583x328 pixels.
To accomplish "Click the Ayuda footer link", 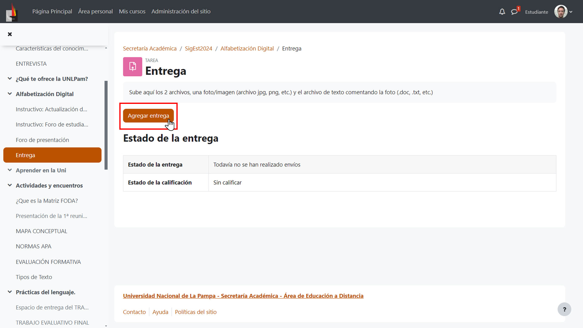I will (x=160, y=312).
